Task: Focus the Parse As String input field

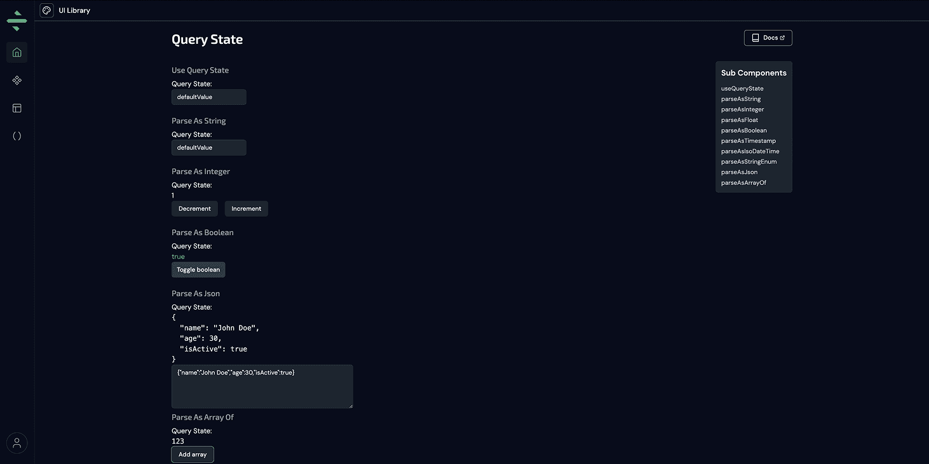Action: (x=209, y=147)
